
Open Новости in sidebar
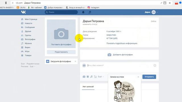click(x=28, y=23)
